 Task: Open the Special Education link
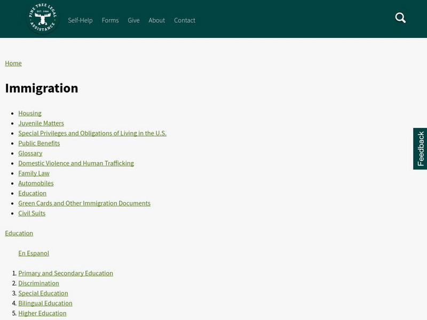pyautogui.click(x=43, y=293)
